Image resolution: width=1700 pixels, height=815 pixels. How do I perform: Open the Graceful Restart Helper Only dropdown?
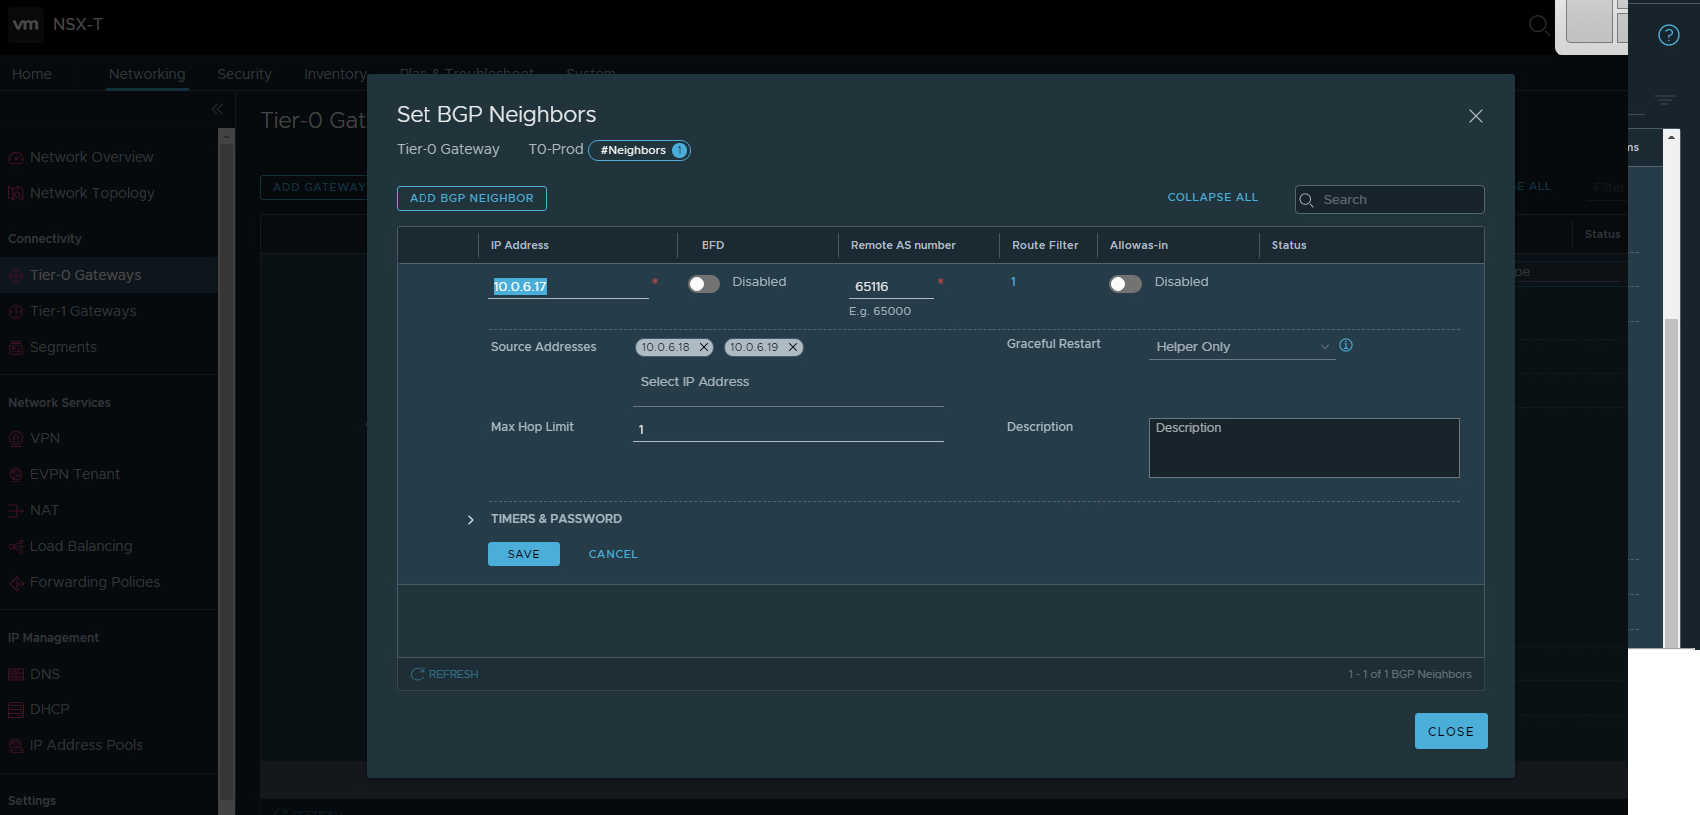pyautogui.click(x=1242, y=347)
